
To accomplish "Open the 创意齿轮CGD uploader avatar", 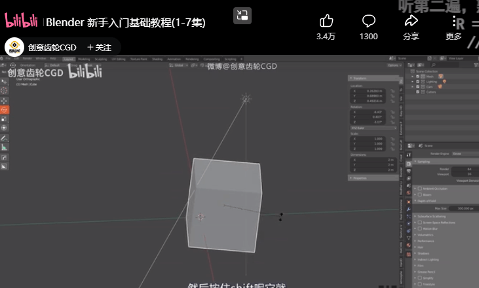I will [14, 47].
